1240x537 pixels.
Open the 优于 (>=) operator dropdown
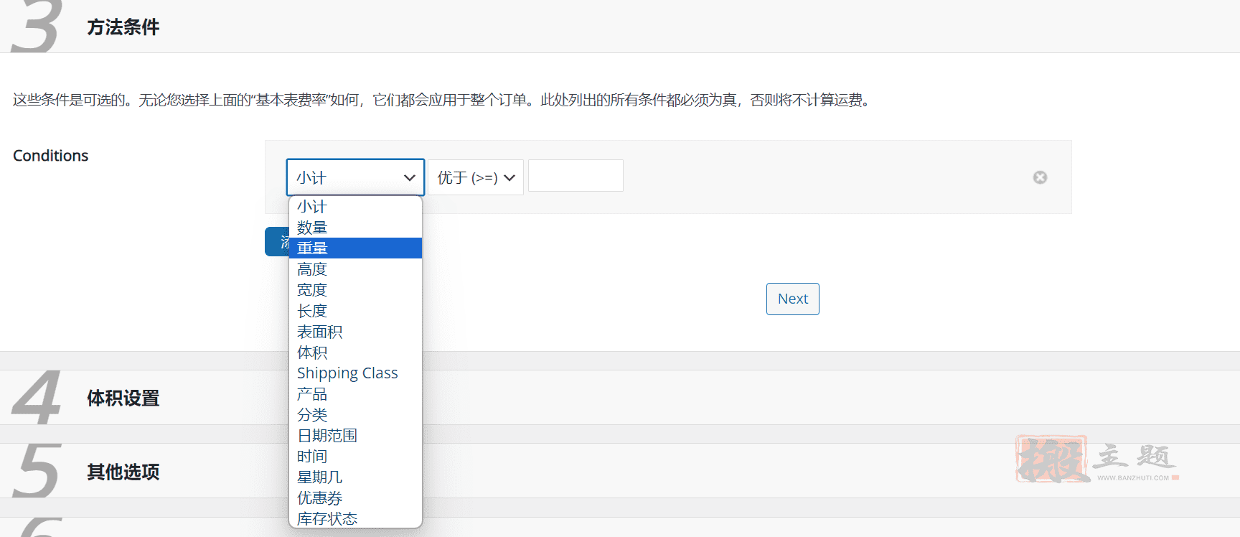[x=476, y=177]
